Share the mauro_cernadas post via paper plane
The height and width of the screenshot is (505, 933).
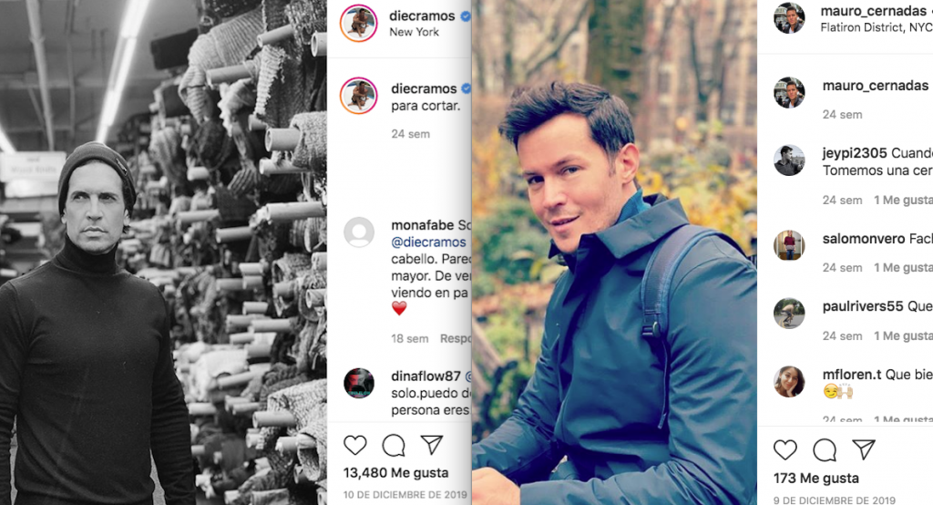pos(864,449)
